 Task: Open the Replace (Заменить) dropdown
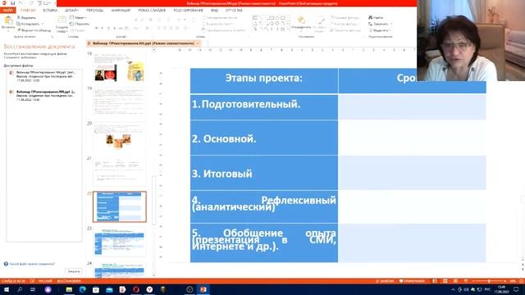click(x=380, y=24)
